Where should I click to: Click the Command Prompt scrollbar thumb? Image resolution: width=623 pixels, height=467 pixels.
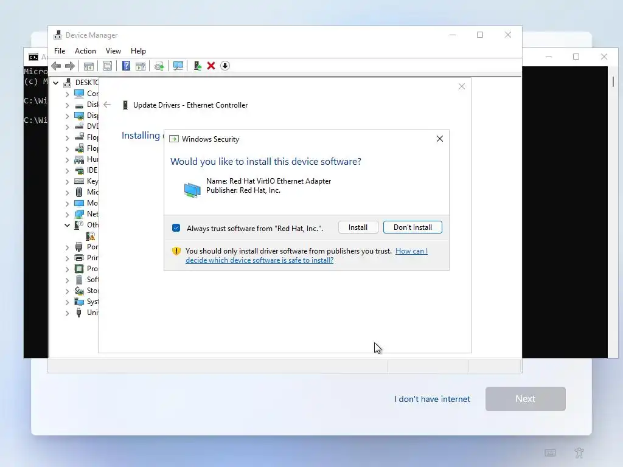(x=613, y=81)
